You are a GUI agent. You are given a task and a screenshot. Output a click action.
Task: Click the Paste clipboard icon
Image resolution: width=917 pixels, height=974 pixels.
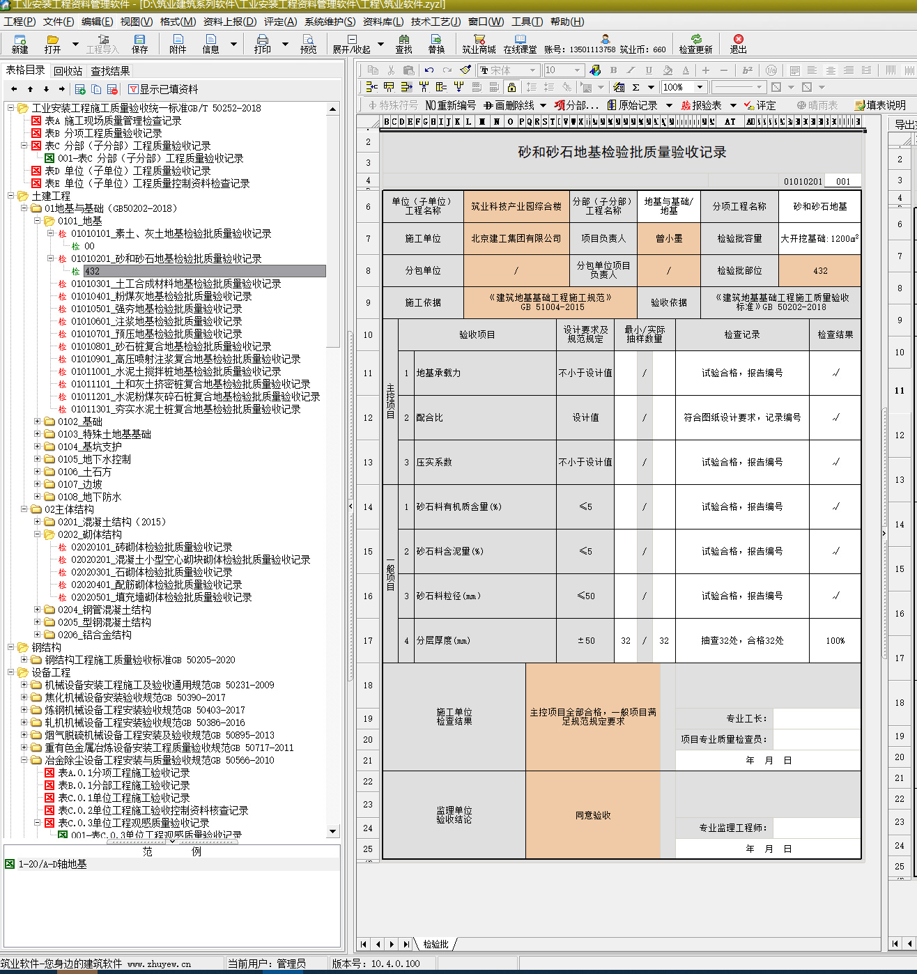[x=409, y=70]
